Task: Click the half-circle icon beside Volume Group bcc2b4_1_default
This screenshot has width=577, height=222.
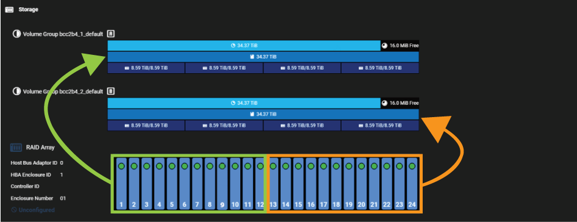Action: coord(16,34)
